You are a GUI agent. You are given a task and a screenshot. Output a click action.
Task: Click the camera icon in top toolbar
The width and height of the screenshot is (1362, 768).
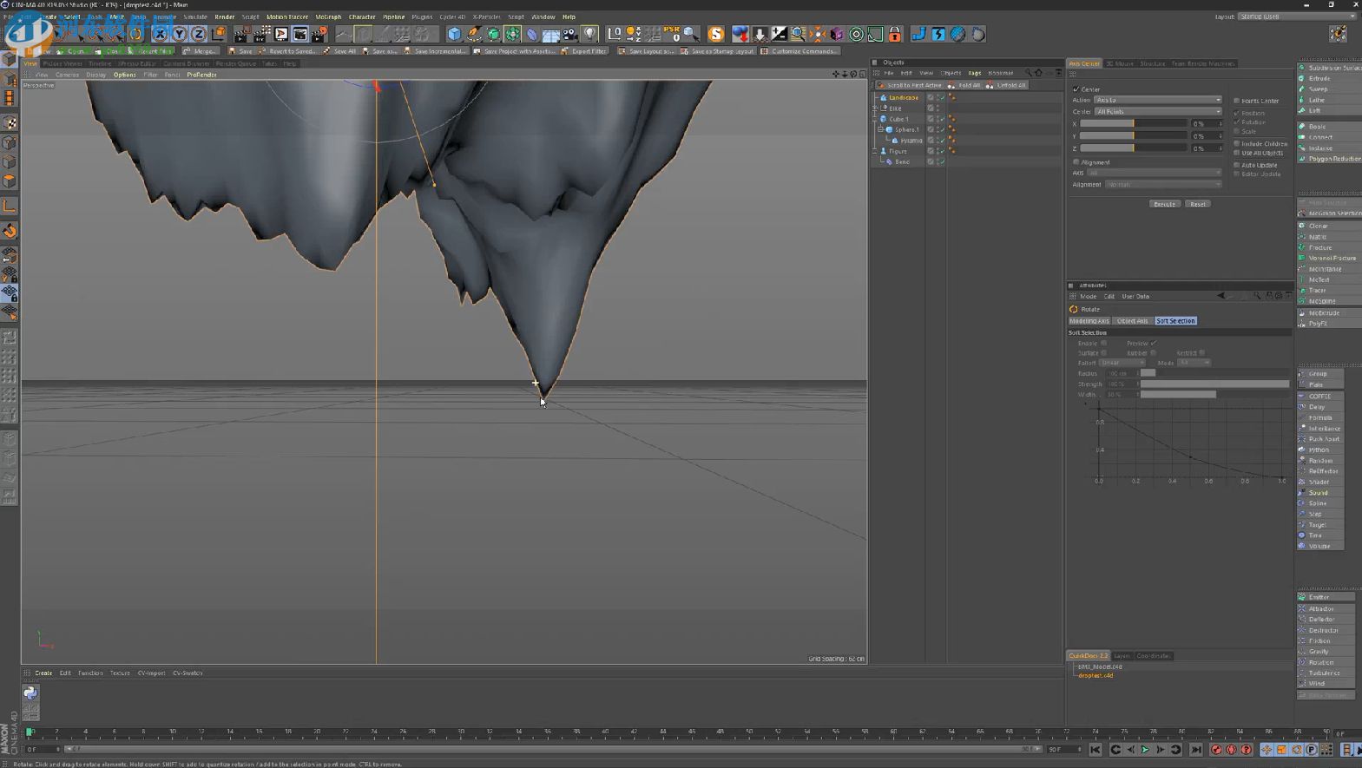coord(569,34)
